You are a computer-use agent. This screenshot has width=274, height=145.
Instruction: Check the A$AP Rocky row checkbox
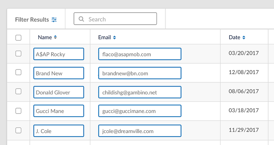tap(18, 54)
